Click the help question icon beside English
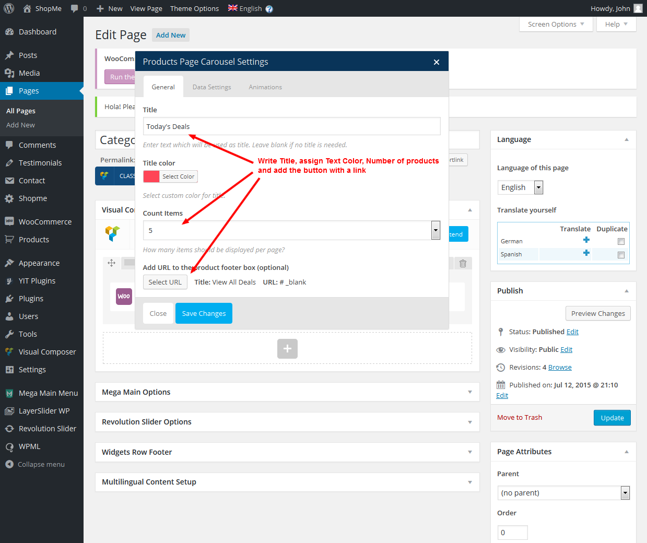Screen dimensions: 647x543 269,9
